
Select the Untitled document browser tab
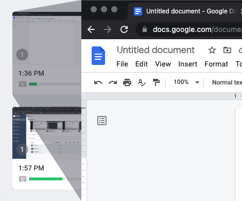(x=185, y=11)
